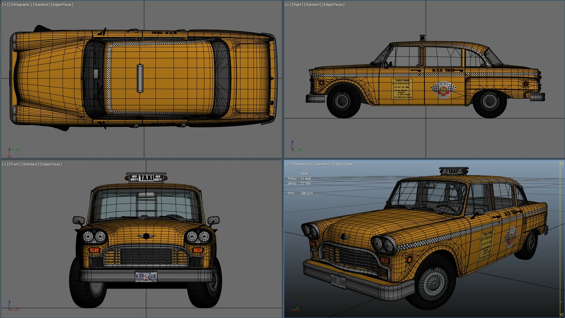Screen dimensions: 565x318
Task: Open the Standard shading dropdown in the Orthographic viewport
Action: point(41,4)
